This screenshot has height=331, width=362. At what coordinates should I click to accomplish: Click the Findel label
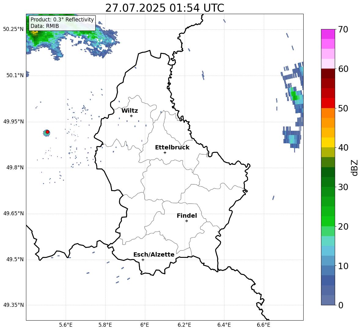[x=187, y=216]
